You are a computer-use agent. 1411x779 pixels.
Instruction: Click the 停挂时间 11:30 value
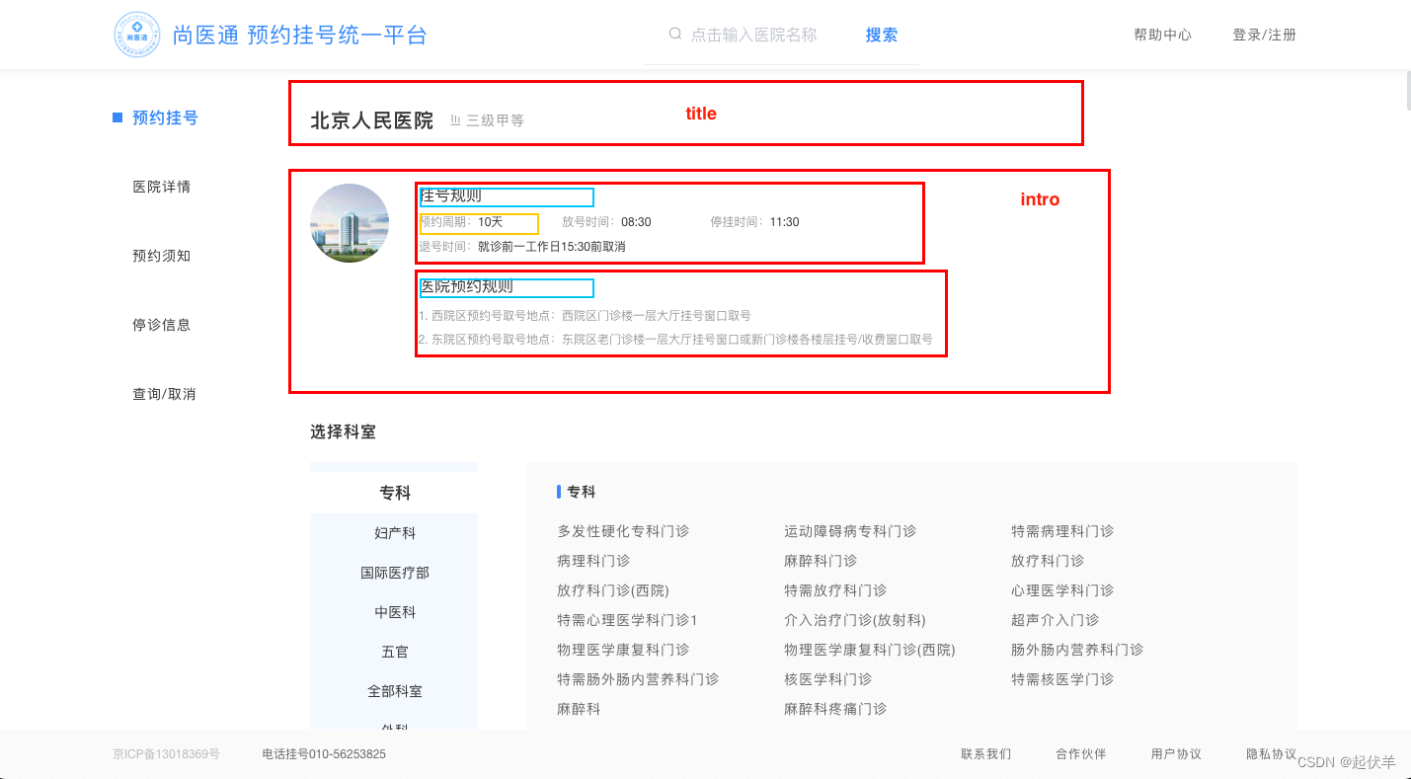[x=784, y=222]
